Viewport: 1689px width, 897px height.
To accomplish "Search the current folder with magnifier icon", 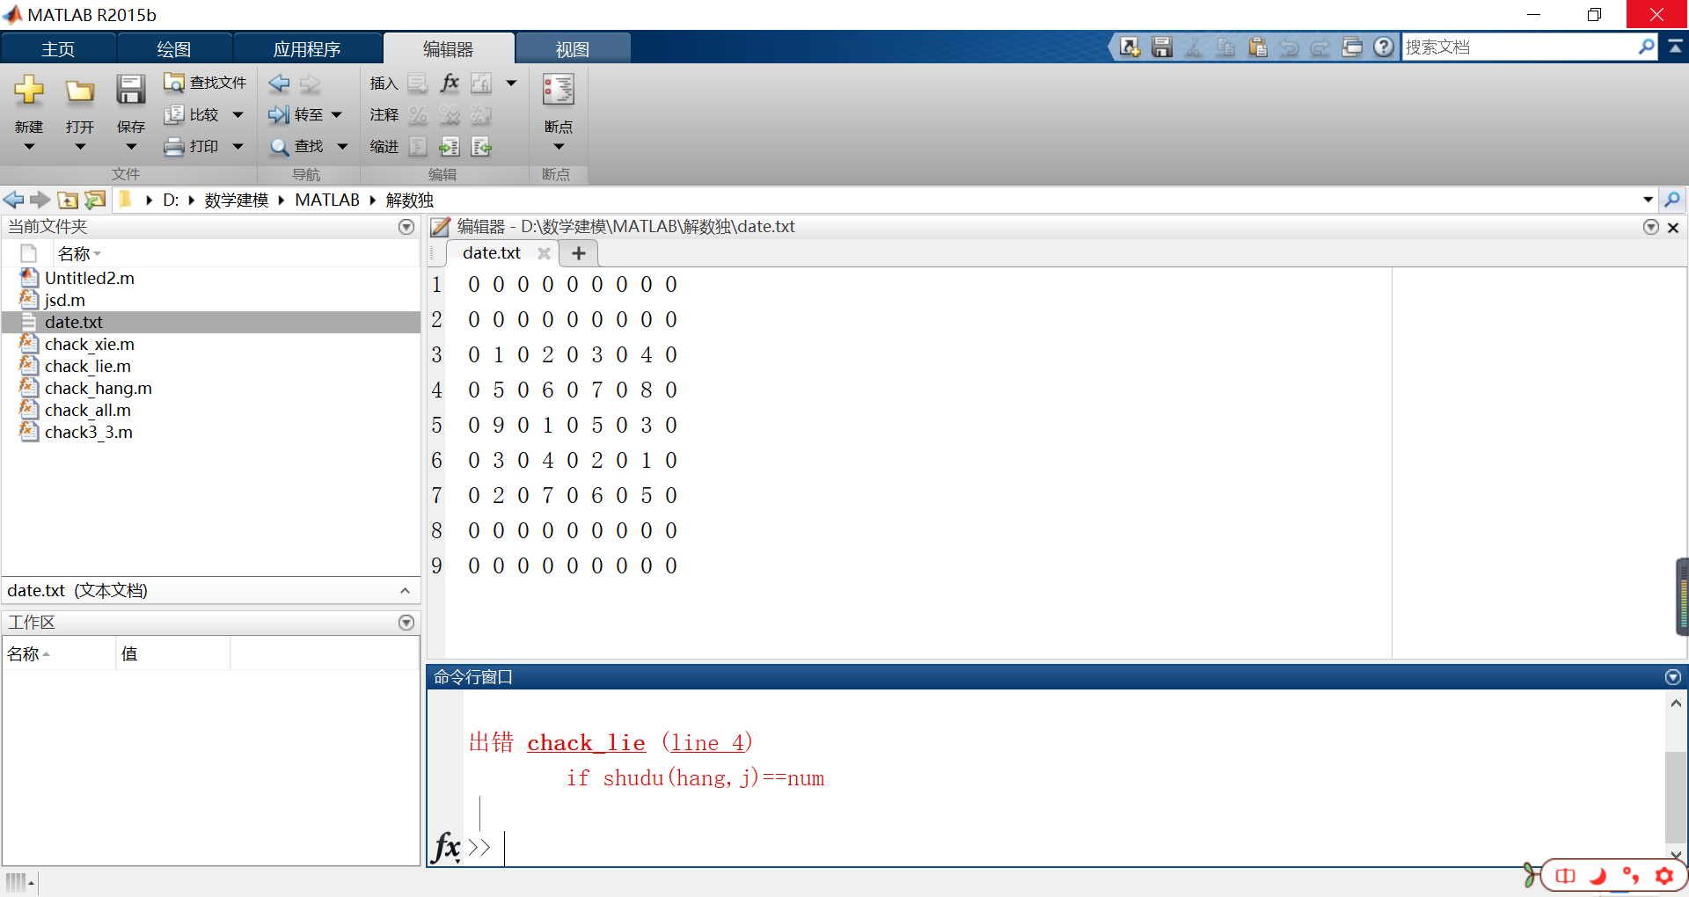I will coord(1672,200).
